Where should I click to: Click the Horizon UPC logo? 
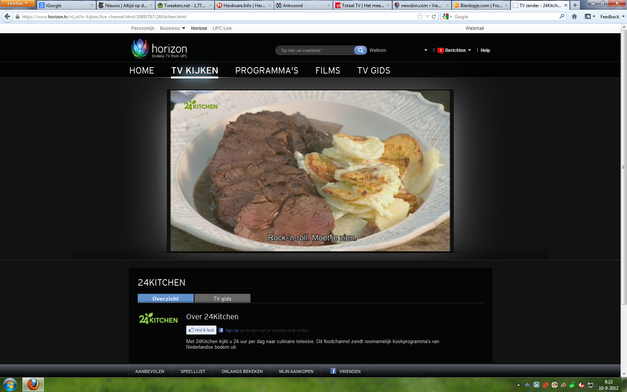(159, 49)
